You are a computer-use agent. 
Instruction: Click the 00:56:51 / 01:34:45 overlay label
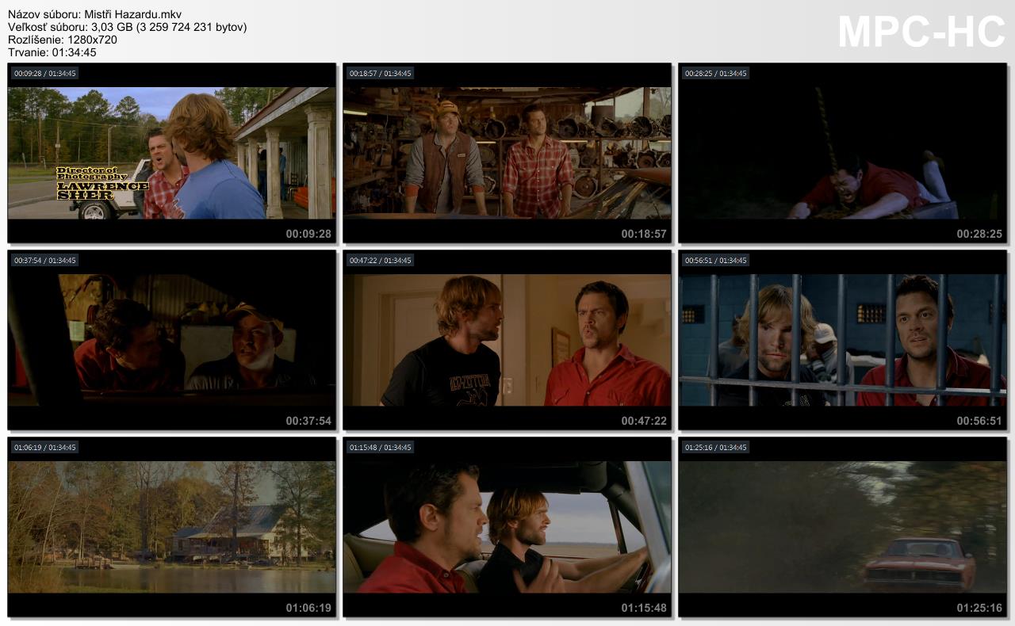click(716, 261)
